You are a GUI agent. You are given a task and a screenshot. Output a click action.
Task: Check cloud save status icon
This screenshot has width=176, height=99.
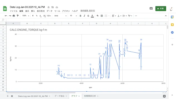tap(57, 7)
